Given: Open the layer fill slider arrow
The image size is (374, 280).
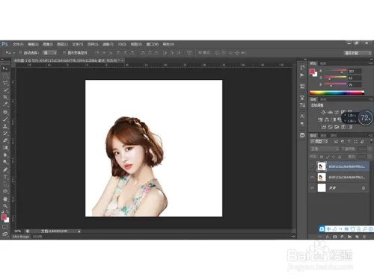Looking at the screenshot, I should point(370,157).
